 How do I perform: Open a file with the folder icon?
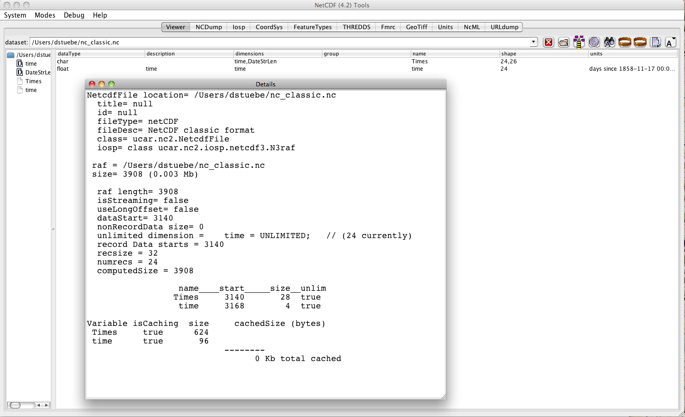563,43
